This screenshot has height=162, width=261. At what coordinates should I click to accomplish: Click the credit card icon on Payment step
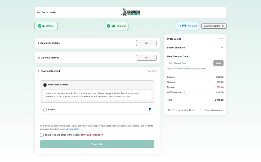tap(184, 26)
